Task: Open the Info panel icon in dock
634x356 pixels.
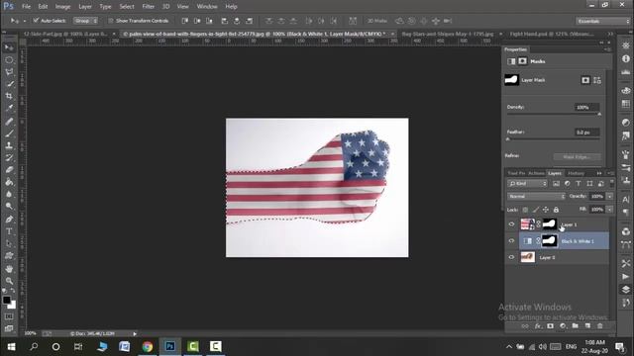Action: tap(626, 59)
